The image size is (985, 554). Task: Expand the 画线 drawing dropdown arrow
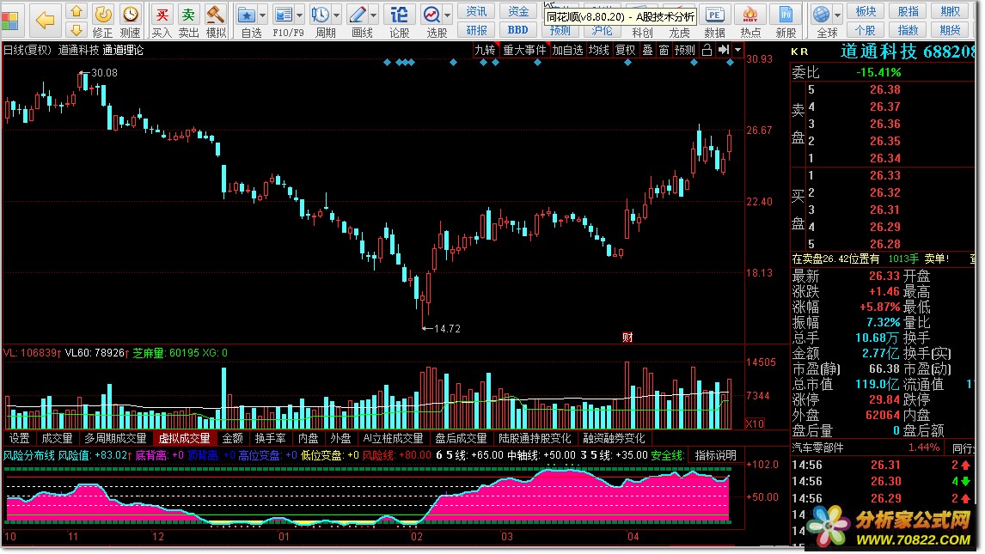click(374, 15)
